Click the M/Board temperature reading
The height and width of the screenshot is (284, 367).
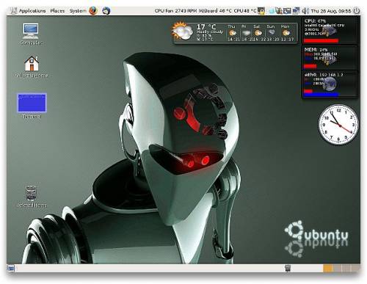215,11
